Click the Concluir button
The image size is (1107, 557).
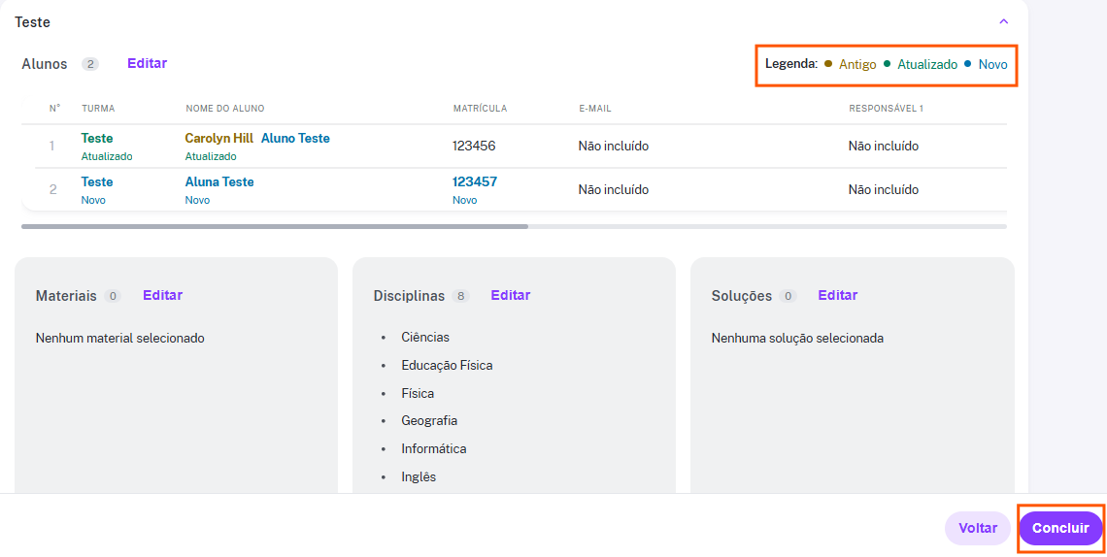pyautogui.click(x=1060, y=529)
